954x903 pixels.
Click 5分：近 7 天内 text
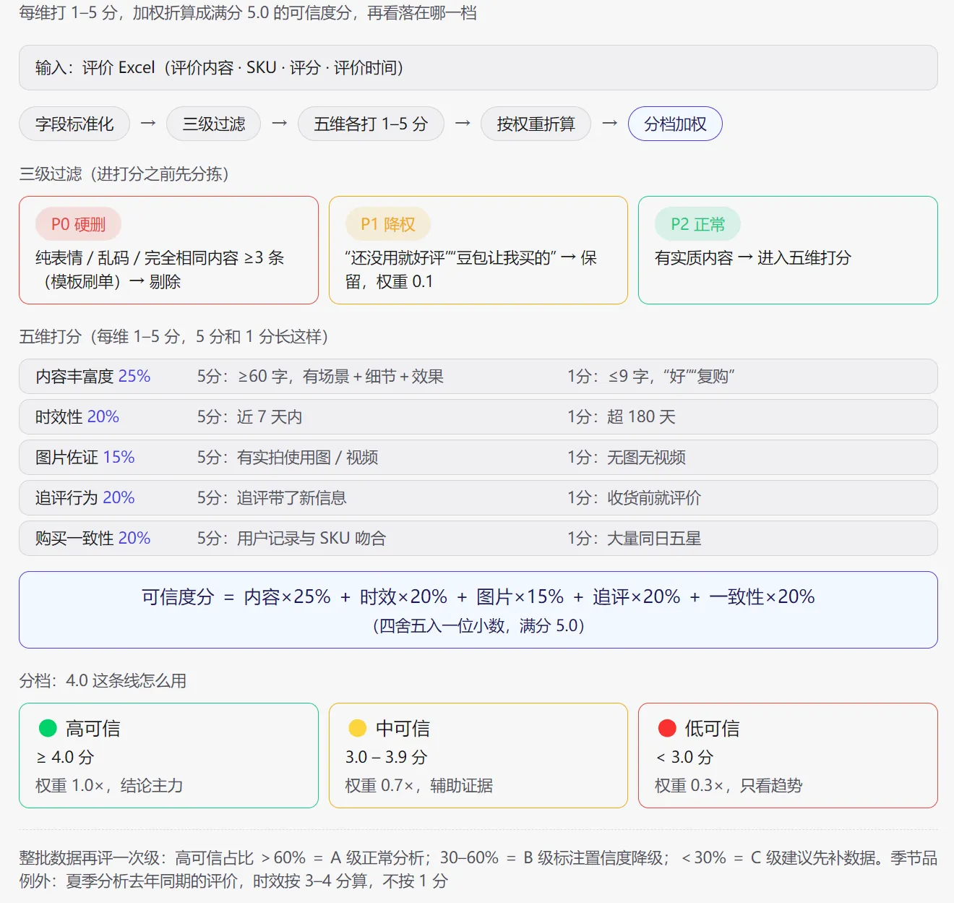[250, 417]
